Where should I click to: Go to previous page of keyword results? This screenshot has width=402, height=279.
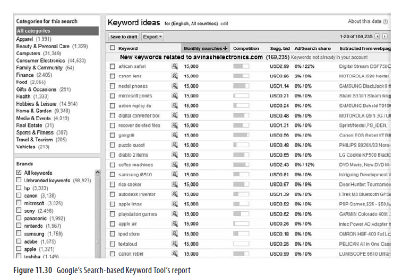377,37
